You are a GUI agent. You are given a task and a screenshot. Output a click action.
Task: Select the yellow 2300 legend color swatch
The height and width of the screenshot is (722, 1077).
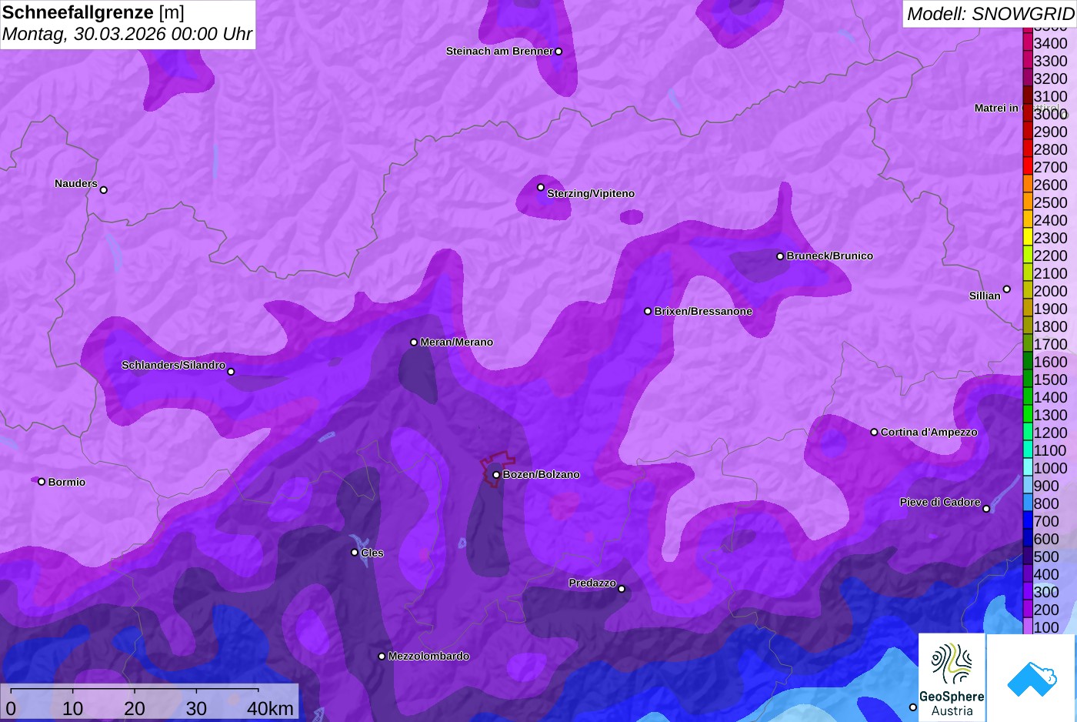point(1028,238)
